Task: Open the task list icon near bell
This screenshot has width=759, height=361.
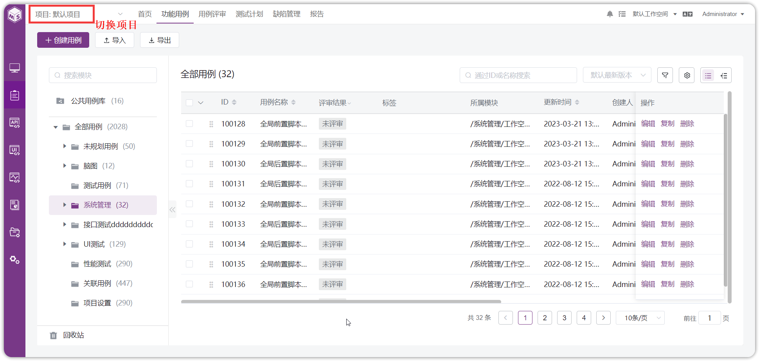Action: point(622,14)
